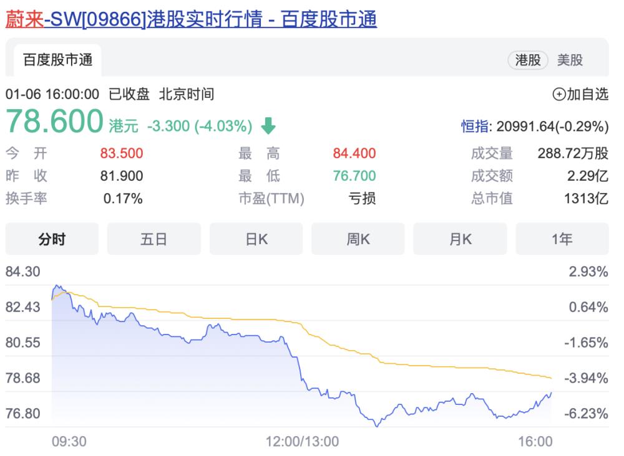Click the 最低 value 76.700
The image size is (624, 456).
354,176
